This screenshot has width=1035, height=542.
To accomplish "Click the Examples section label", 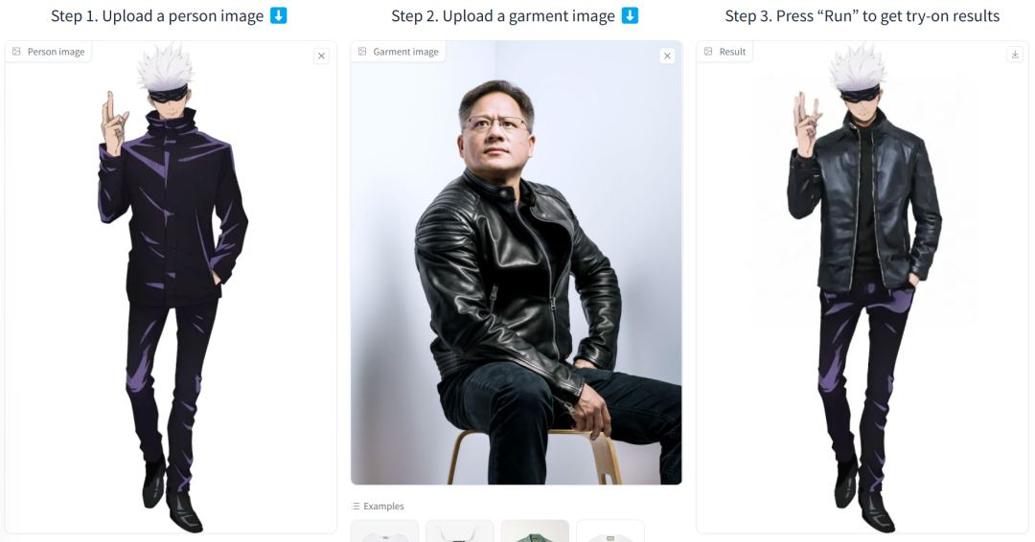I will click(x=383, y=507).
